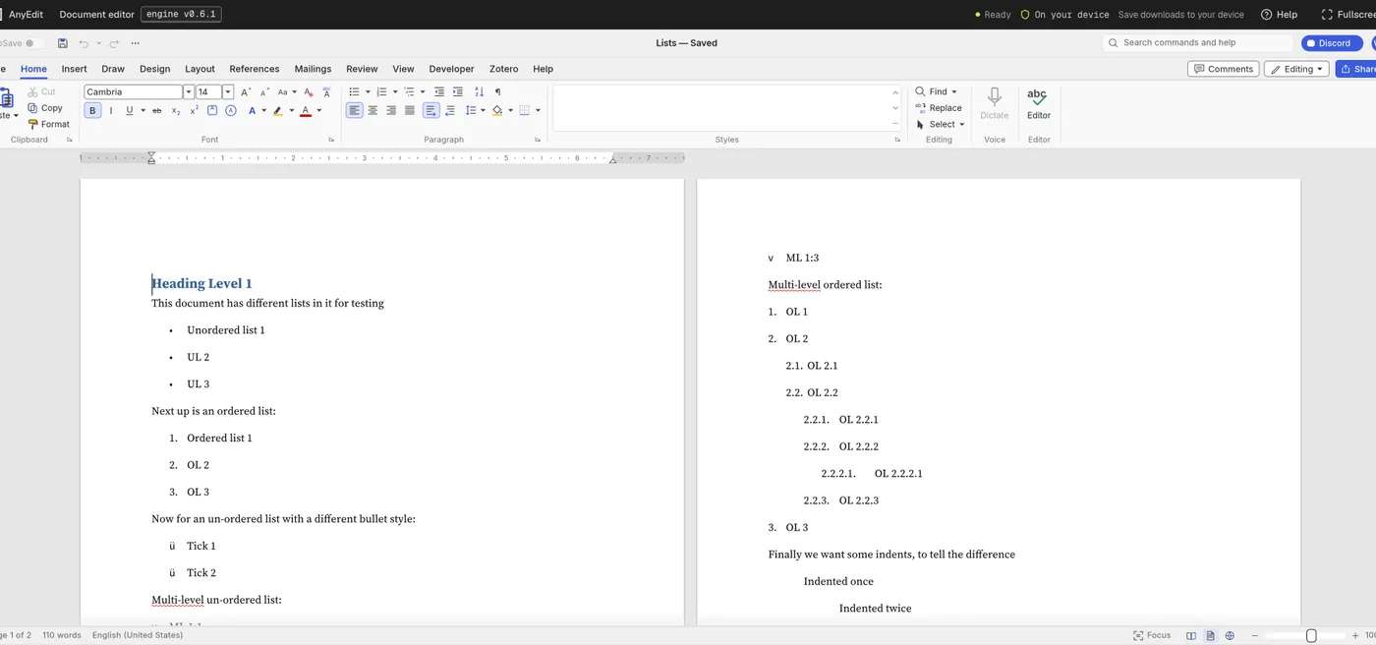Switch to Read Mode view icon

[1191, 636]
